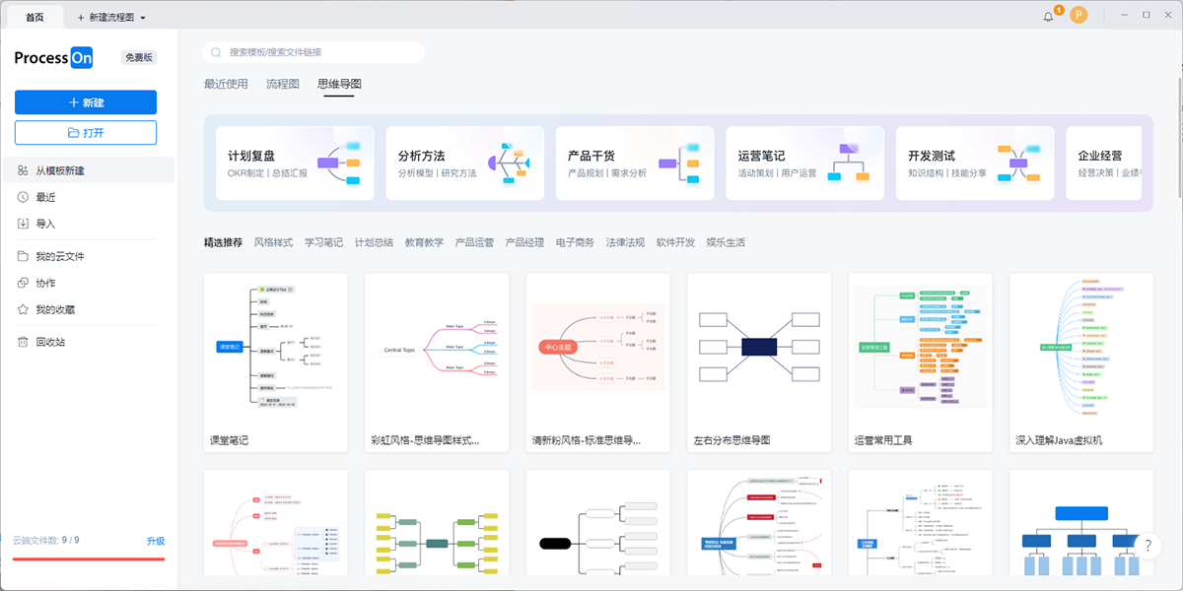Click the help question mark icon
This screenshot has width=1183, height=591.
[1147, 545]
